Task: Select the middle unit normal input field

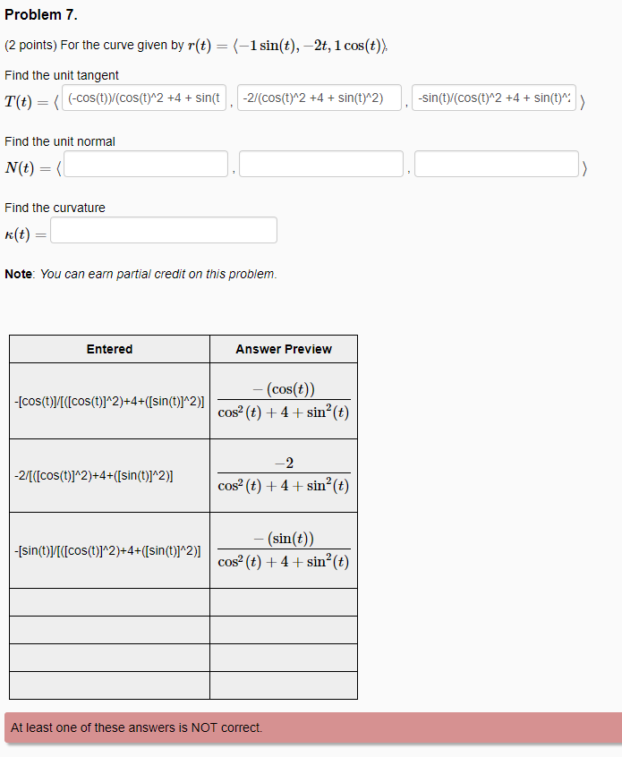Action: click(x=322, y=164)
